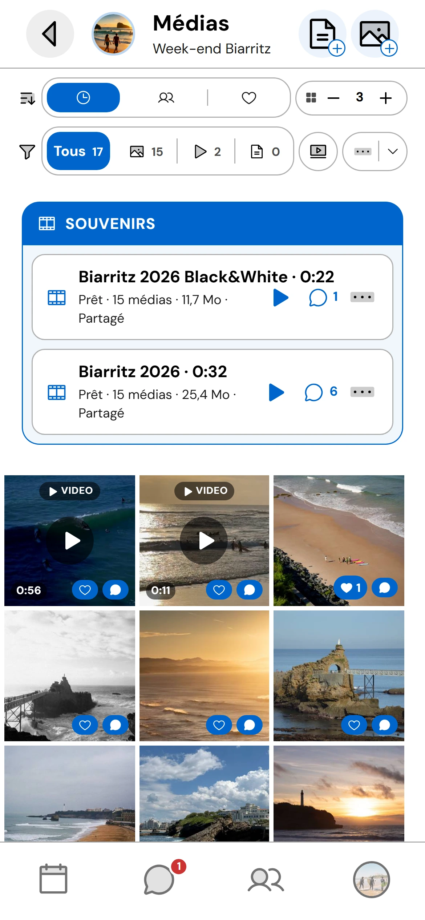Filter to documents only, 0 items
This screenshot has width=425, height=920.
265,152
